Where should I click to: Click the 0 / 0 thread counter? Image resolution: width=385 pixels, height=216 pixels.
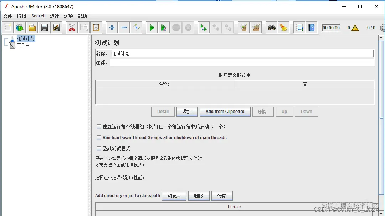point(371,28)
